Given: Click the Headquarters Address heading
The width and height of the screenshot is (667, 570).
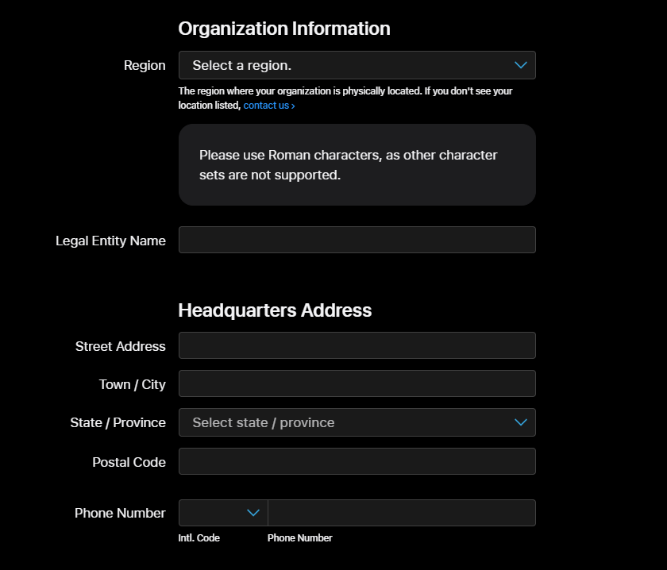Looking at the screenshot, I should coord(275,310).
